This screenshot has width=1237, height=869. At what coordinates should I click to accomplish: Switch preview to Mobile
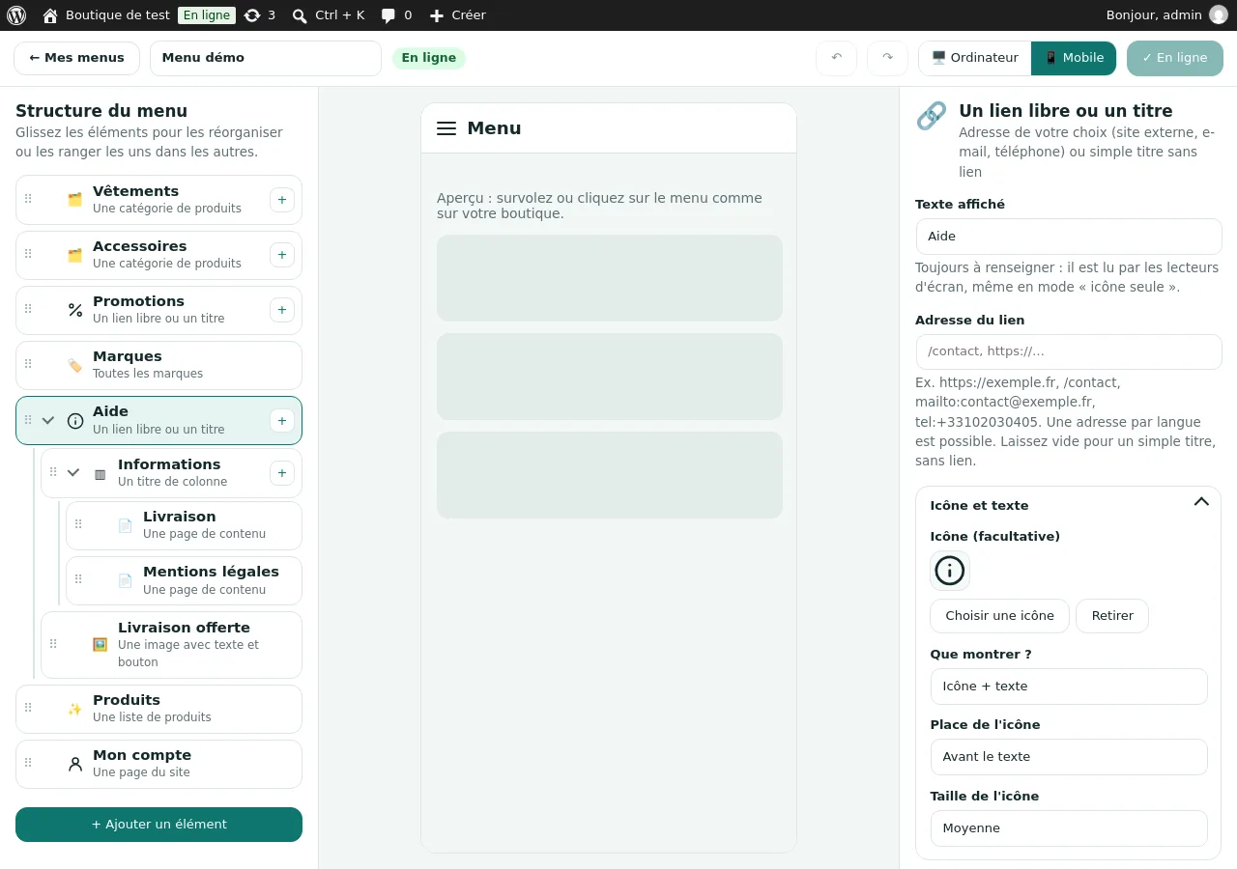coord(1074,58)
